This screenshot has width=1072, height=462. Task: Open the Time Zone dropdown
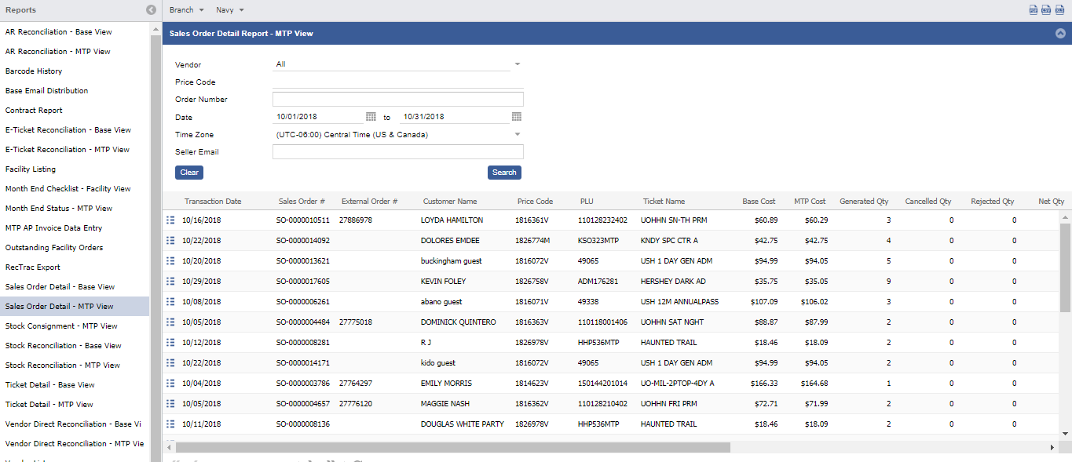click(518, 135)
